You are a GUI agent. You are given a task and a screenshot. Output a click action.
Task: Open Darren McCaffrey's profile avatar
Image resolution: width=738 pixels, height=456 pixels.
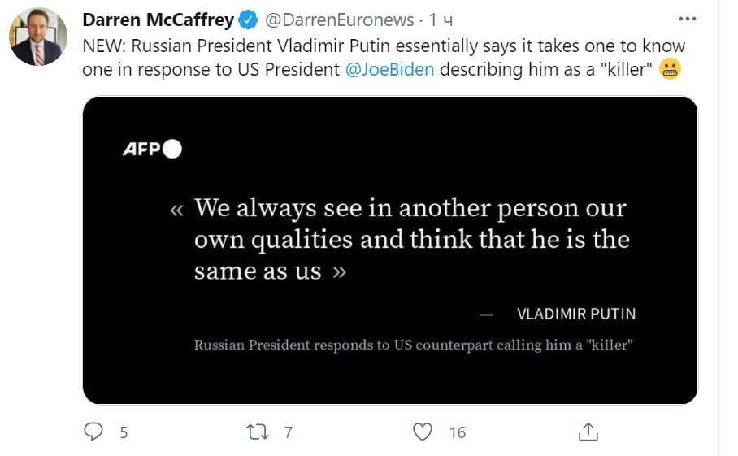pos(38,37)
